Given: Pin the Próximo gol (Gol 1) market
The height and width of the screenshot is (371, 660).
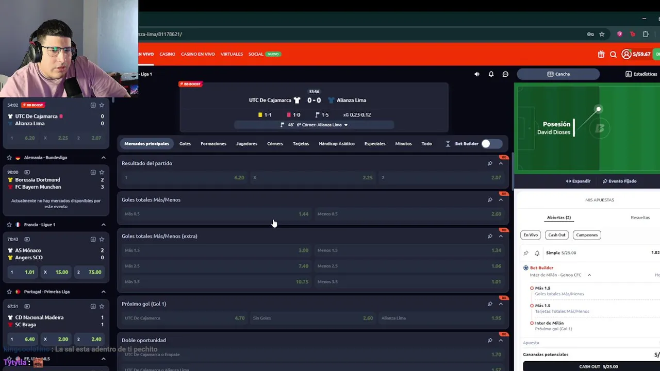Looking at the screenshot, I should (490, 303).
